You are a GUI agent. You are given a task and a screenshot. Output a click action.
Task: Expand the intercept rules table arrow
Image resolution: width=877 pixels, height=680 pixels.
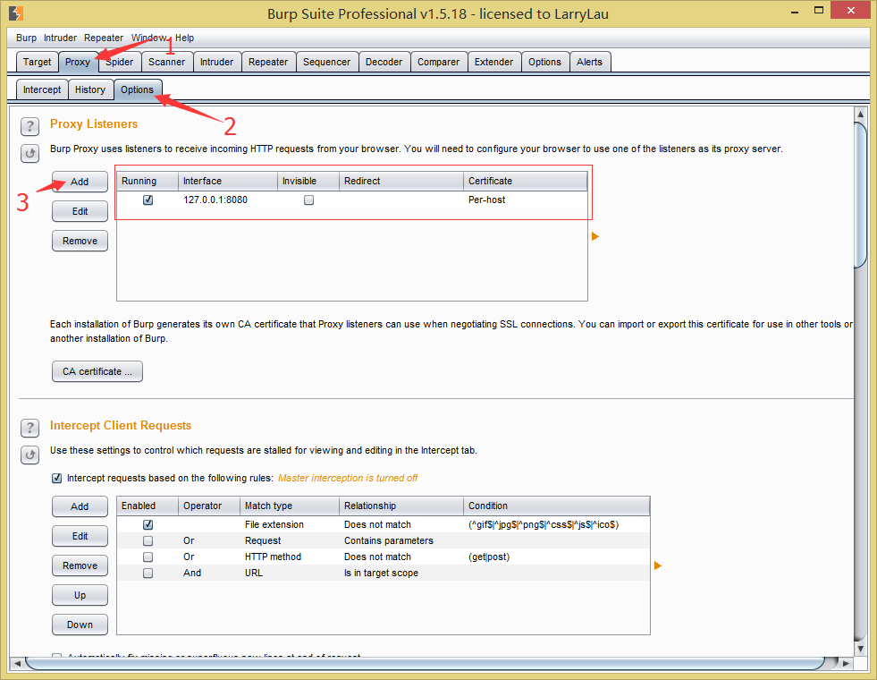click(x=658, y=565)
